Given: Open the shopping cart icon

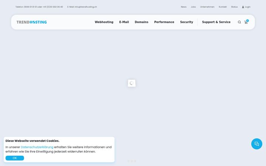Looking at the screenshot, I should [x=246, y=22].
